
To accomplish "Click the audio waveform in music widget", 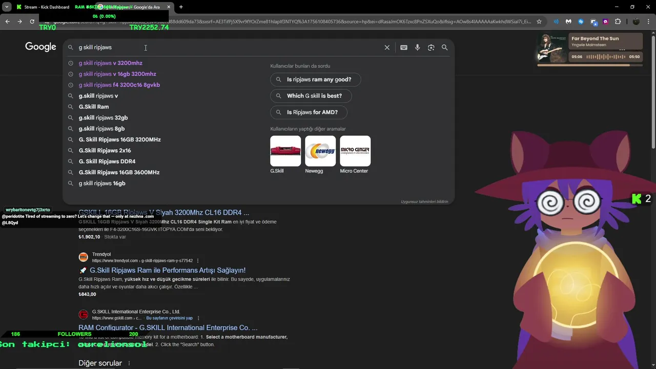I will click(605, 56).
